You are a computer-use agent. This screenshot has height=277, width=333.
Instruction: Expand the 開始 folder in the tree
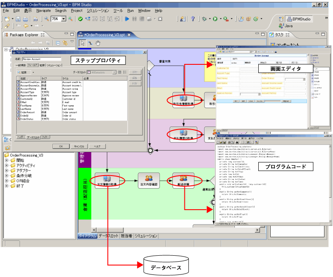click(6, 160)
